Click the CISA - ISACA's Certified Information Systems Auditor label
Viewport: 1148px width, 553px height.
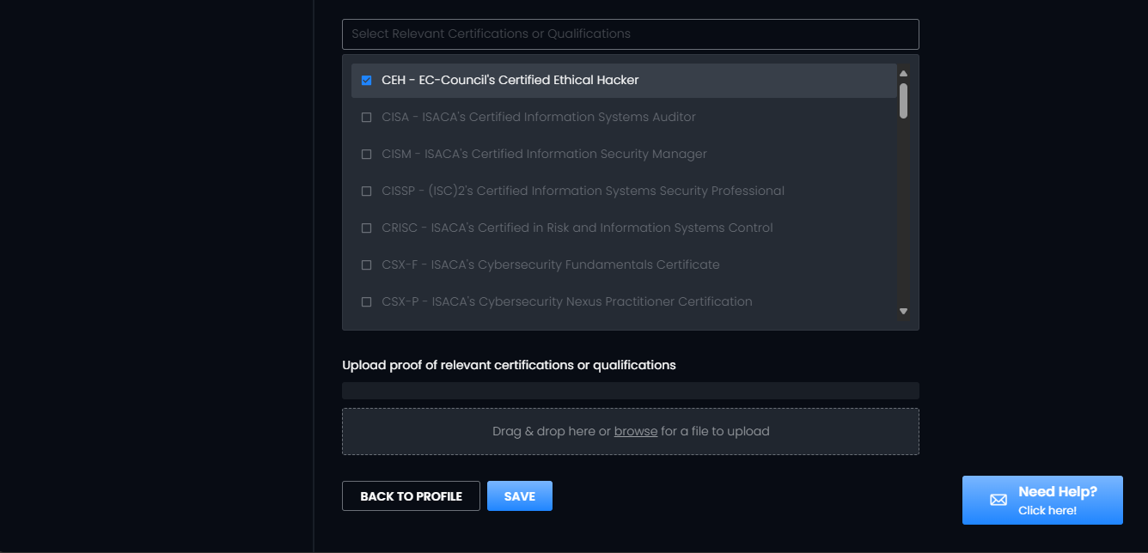[539, 117]
